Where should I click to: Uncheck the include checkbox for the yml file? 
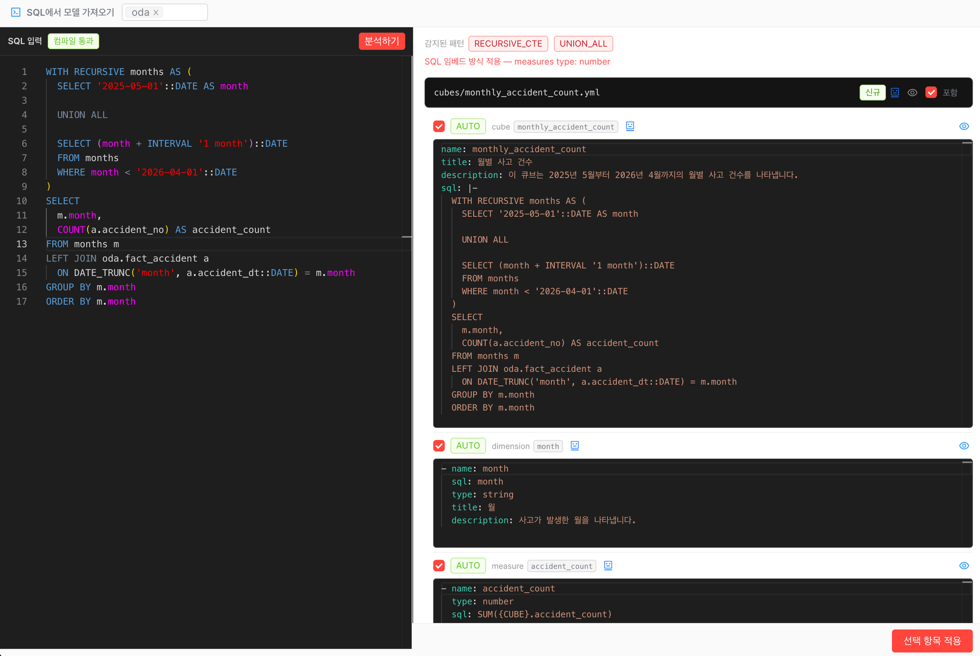[931, 93]
